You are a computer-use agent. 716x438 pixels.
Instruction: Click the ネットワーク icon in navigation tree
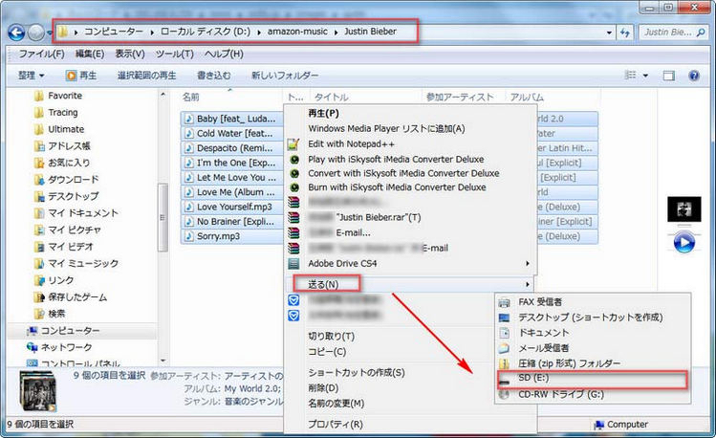click(32, 347)
